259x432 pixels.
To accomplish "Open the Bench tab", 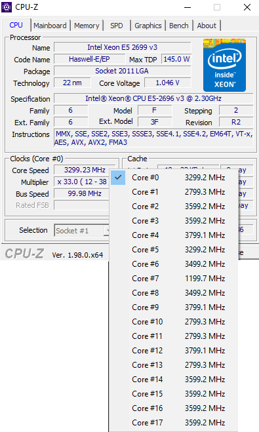I will point(179,26).
